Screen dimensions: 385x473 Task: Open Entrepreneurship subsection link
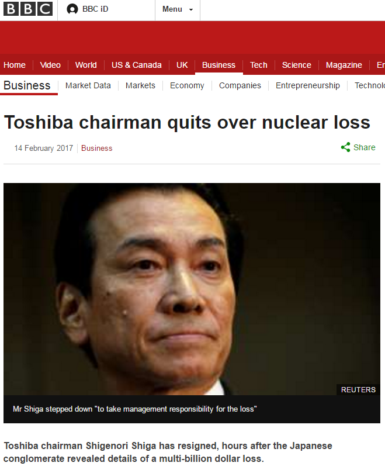tap(308, 85)
